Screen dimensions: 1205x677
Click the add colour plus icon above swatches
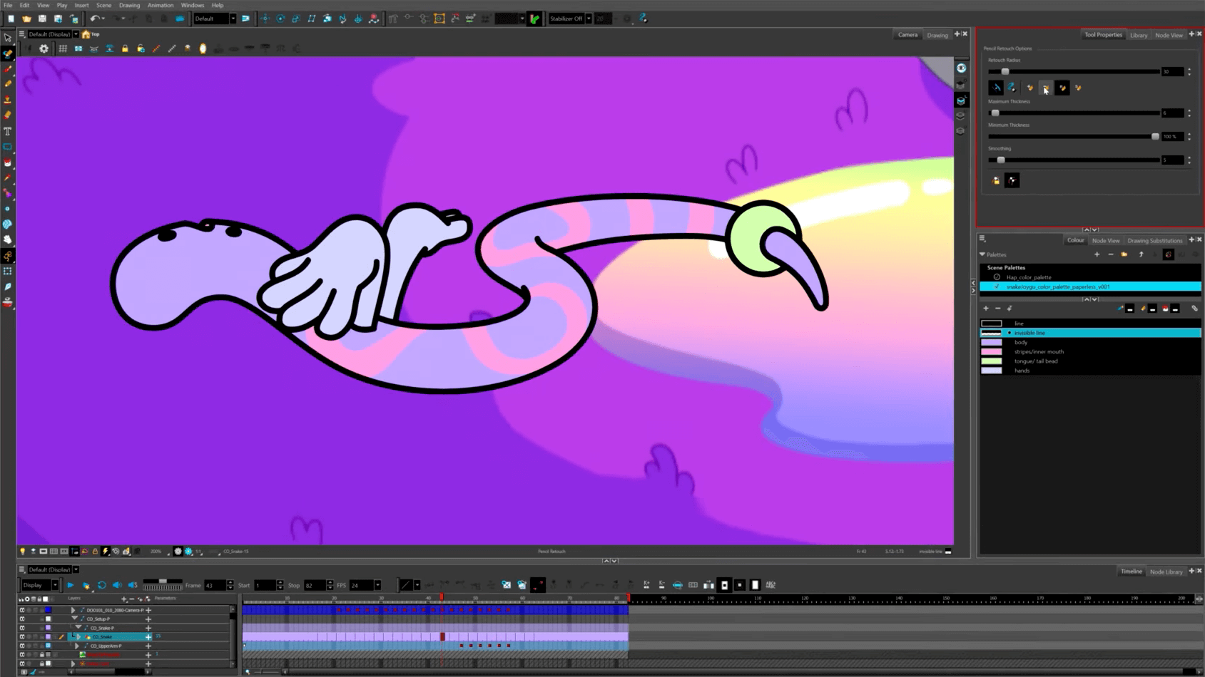click(986, 309)
